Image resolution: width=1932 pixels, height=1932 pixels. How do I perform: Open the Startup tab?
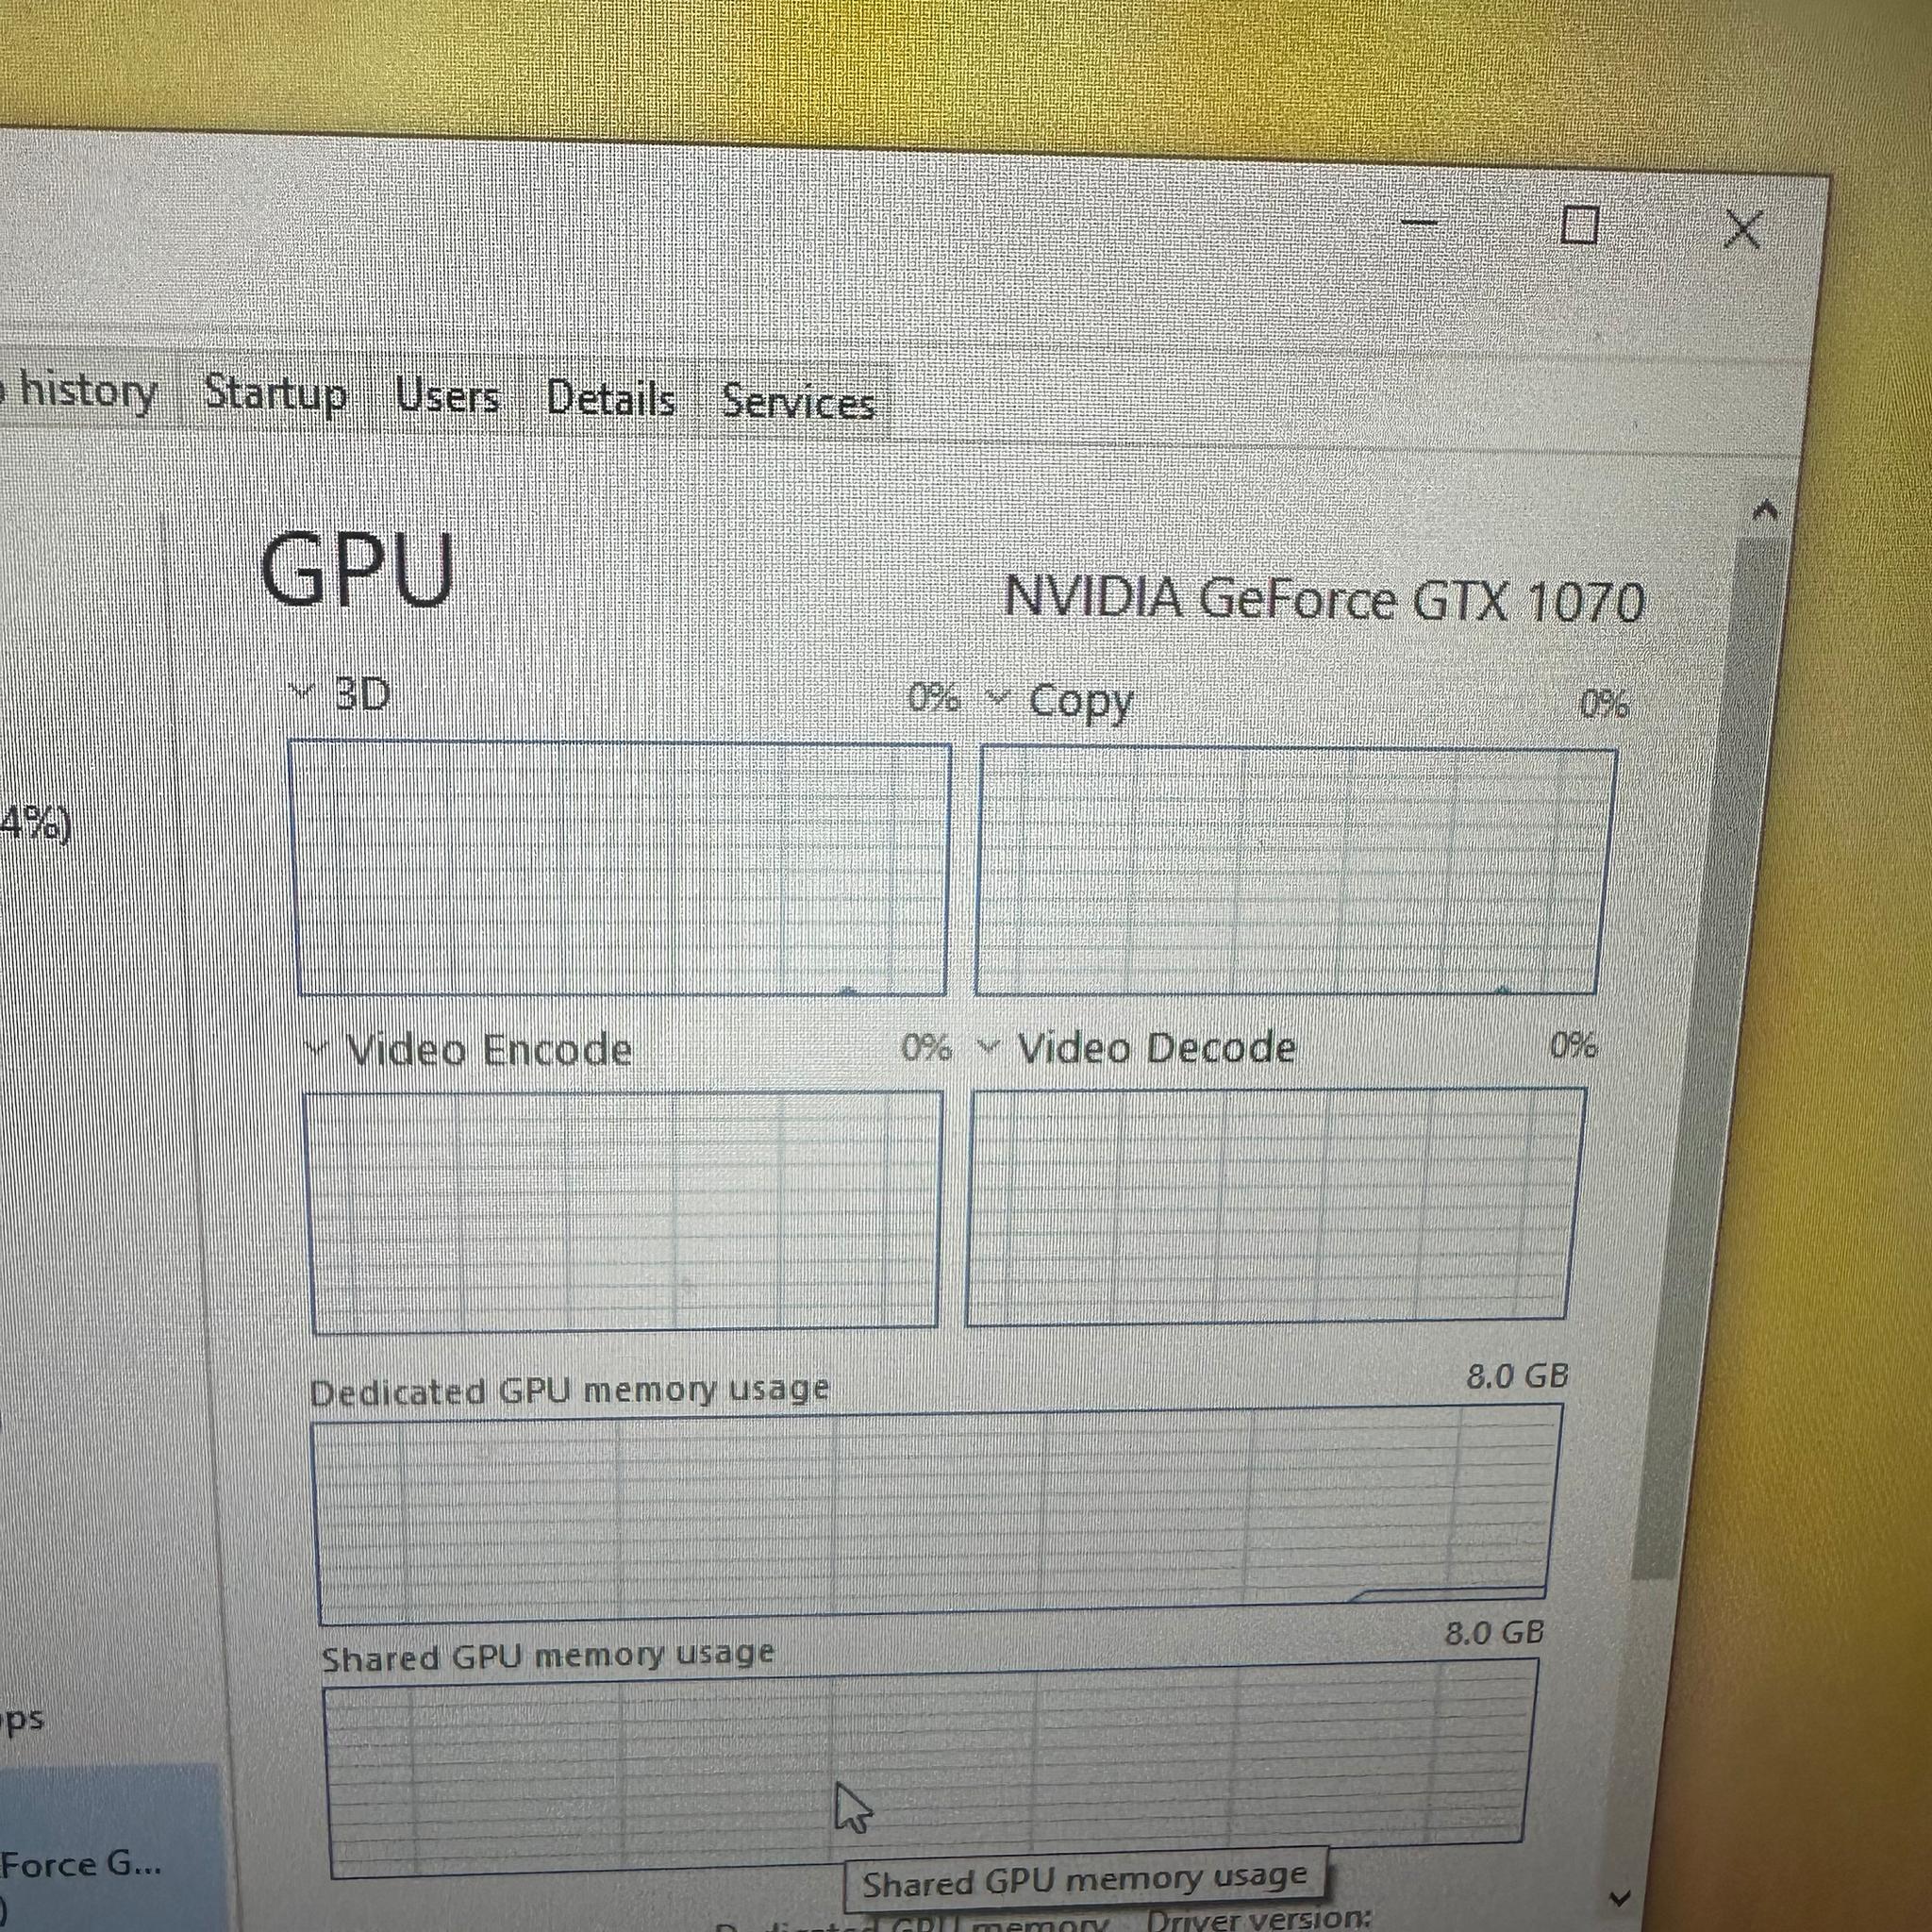click(x=275, y=393)
